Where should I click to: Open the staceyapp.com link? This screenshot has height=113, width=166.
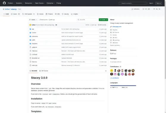click(x=117, y=27)
